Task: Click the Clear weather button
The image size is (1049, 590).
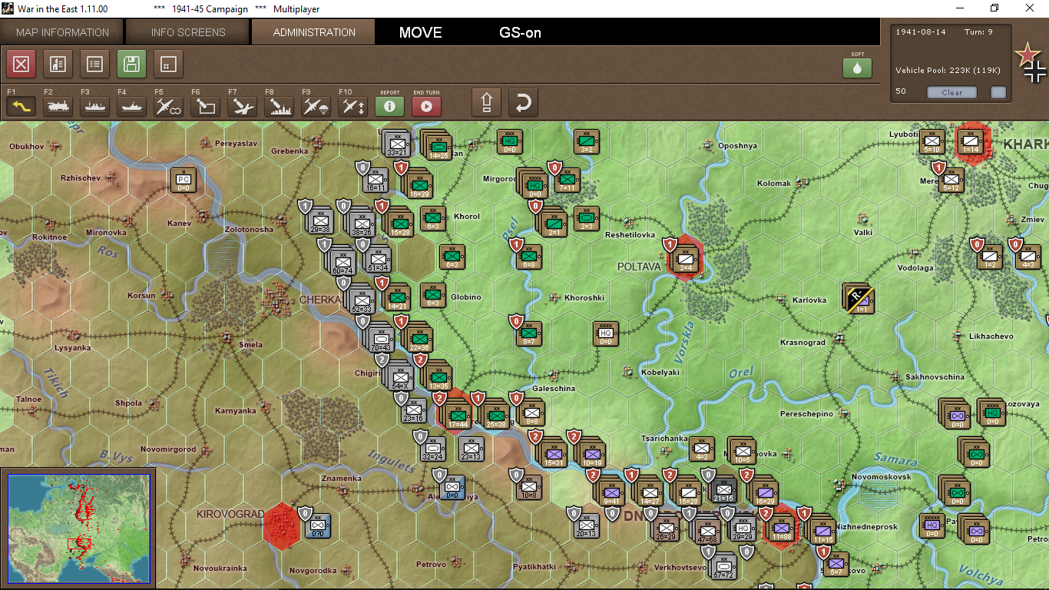Action: (x=951, y=92)
